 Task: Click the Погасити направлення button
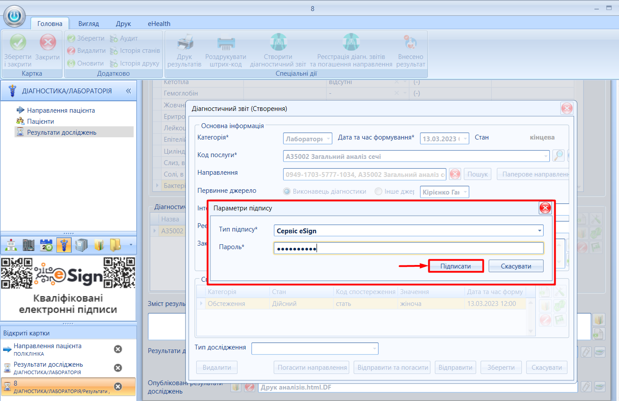point(312,368)
